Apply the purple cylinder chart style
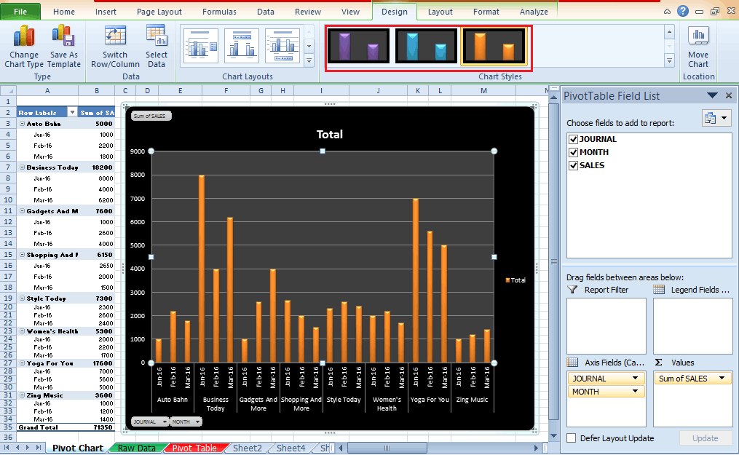This screenshot has height=455, width=739. [357, 46]
